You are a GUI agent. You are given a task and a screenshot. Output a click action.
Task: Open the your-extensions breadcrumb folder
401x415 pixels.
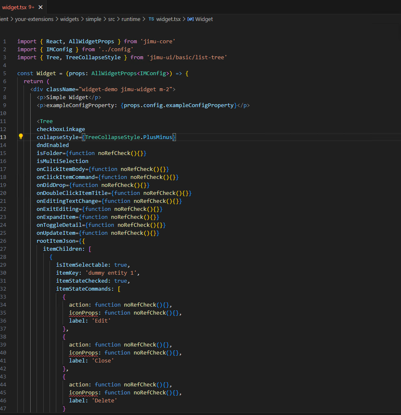point(34,19)
